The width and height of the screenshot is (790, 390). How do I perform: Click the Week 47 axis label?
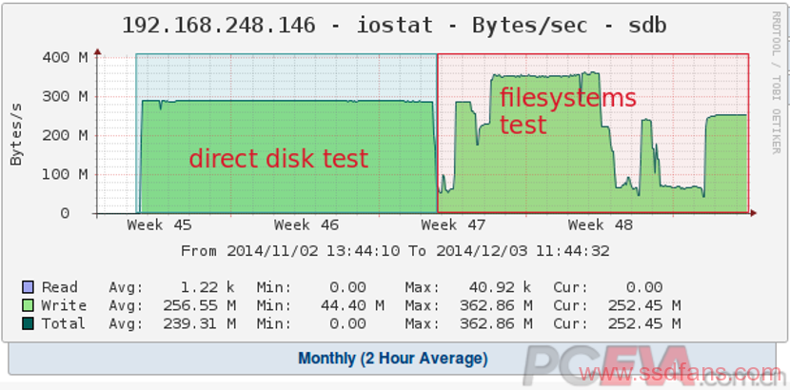tap(453, 224)
